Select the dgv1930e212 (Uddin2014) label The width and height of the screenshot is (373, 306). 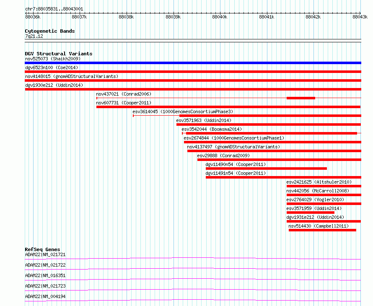click(x=54, y=85)
